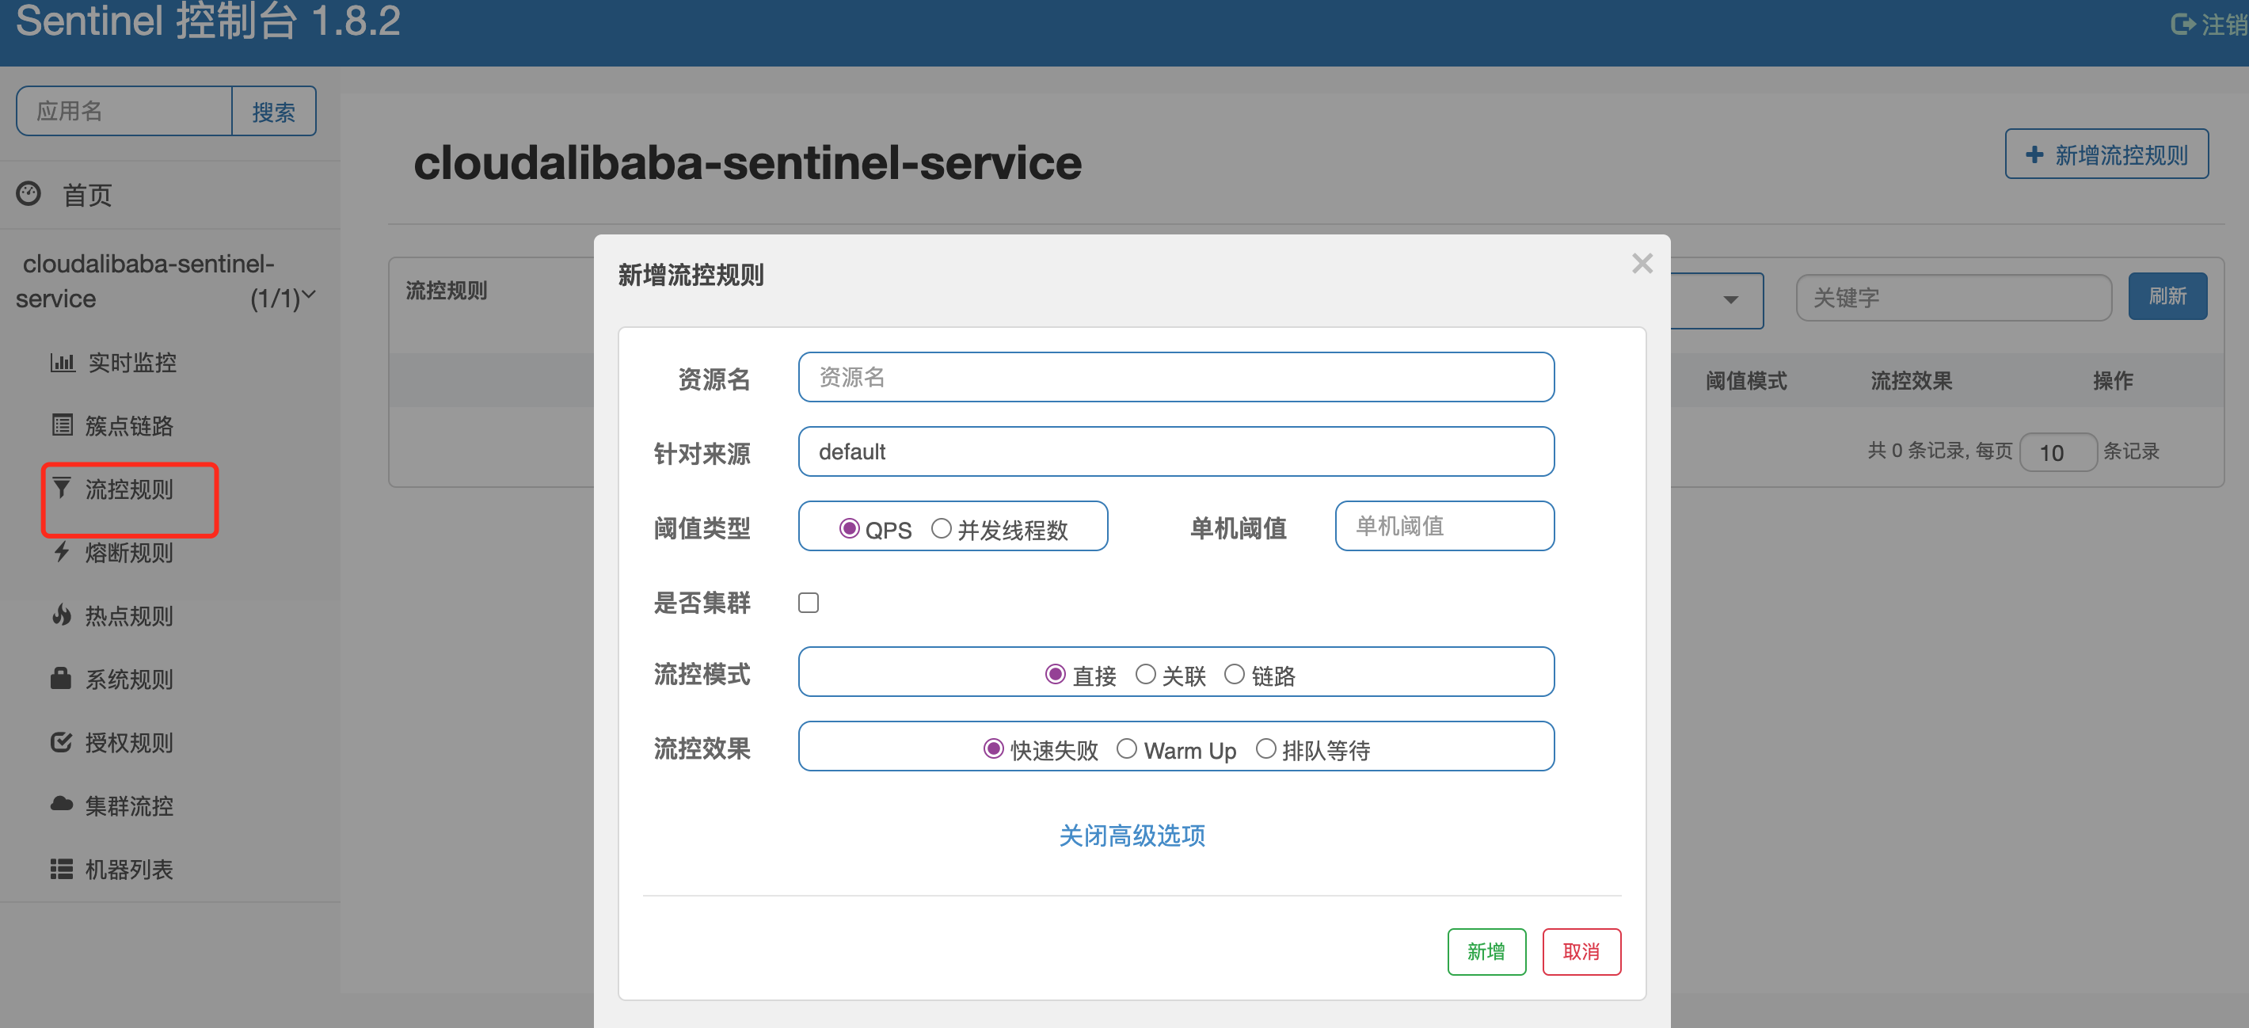Open 系统规则 menu item
2249x1028 pixels.
click(x=128, y=679)
